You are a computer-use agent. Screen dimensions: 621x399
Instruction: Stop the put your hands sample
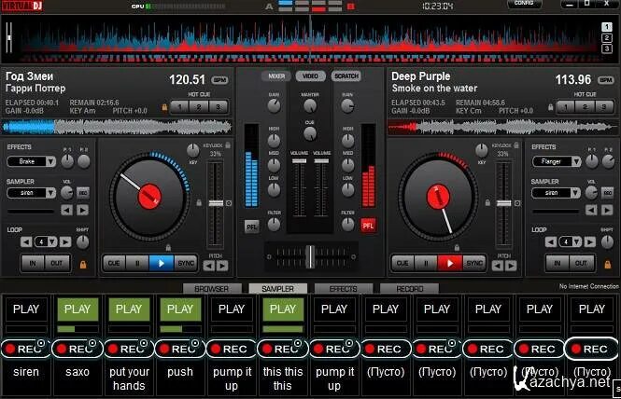(x=129, y=309)
